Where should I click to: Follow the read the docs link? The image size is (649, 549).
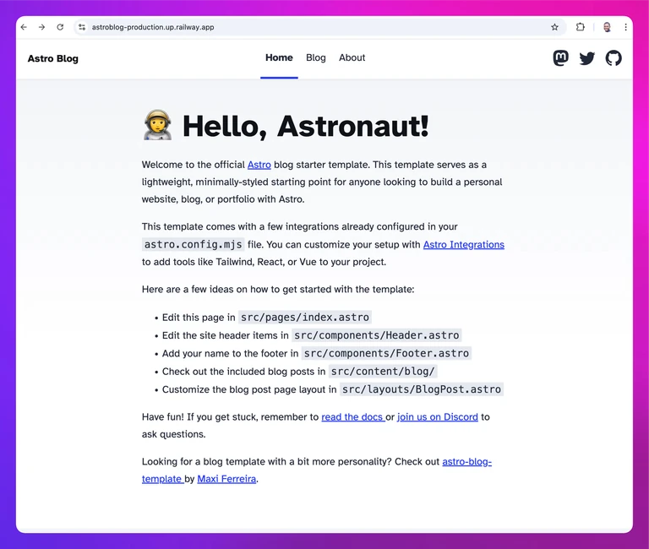(x=352, y=417)
